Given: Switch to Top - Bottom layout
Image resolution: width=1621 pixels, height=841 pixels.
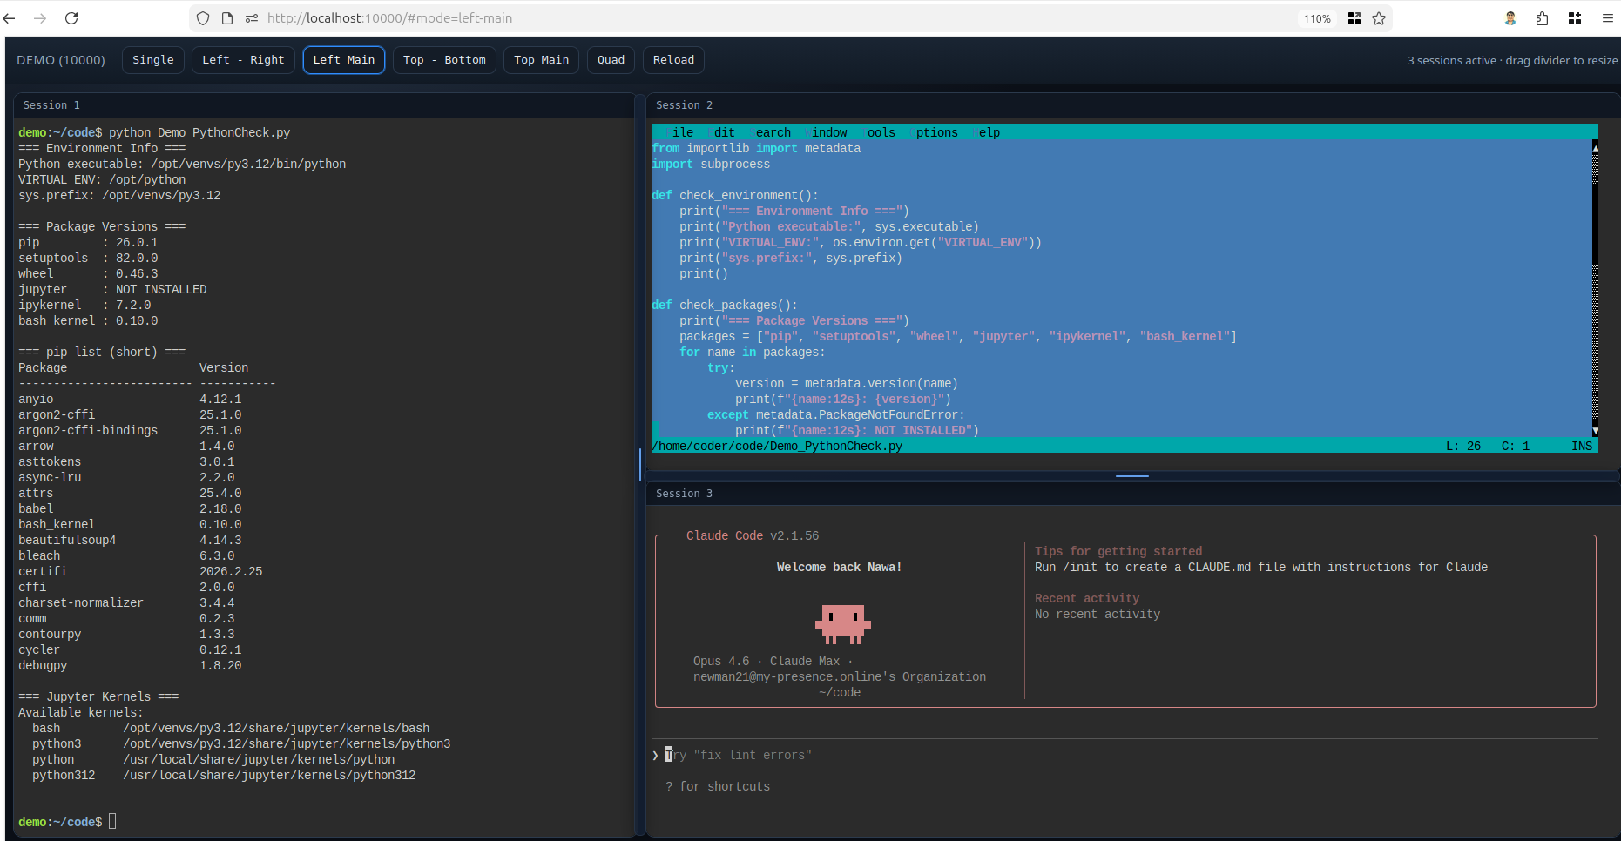Looking at the screenshot, I should [x=444, y=60].
